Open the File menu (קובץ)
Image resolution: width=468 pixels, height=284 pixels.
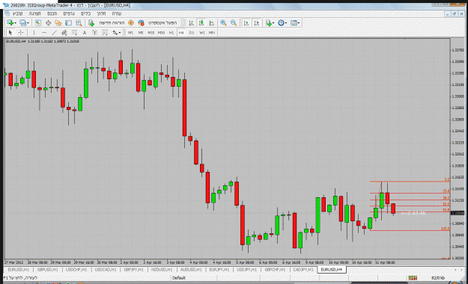(x=18, y=13)
